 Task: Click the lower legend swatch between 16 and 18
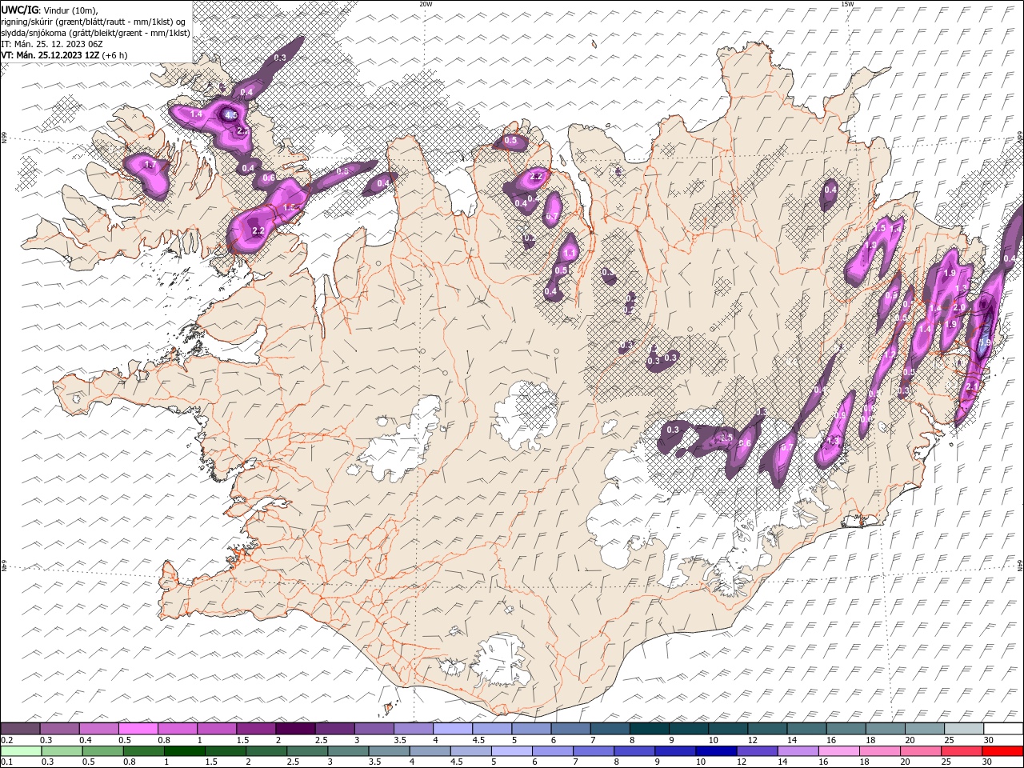839,751
